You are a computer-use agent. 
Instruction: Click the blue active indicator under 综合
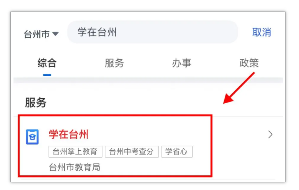tap(47, 75)
